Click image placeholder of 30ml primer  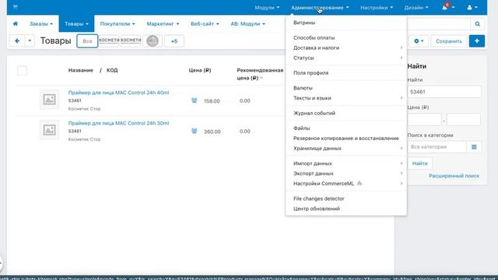tap(49, 130)
